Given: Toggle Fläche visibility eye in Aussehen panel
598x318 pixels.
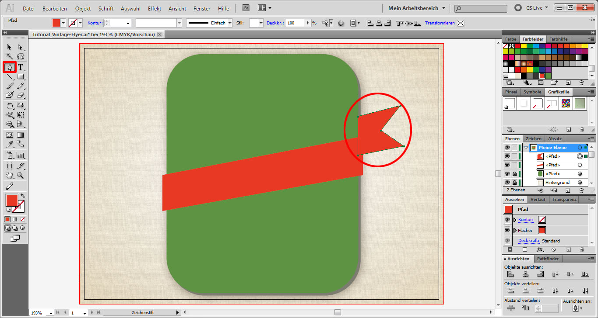Looking at the screenshot, I should point(507,230).
